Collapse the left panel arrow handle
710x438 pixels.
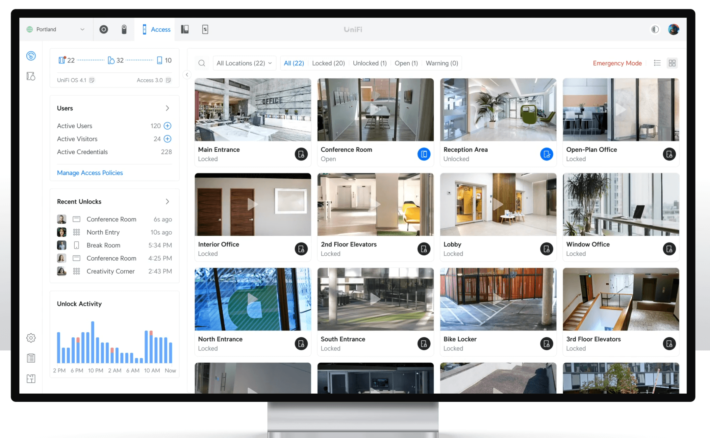pyautogui.click(x=187, y=75)
